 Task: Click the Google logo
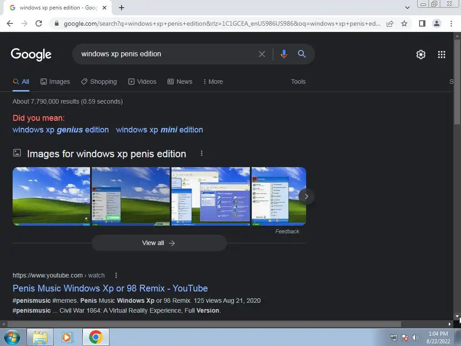(x=31, y=55)
